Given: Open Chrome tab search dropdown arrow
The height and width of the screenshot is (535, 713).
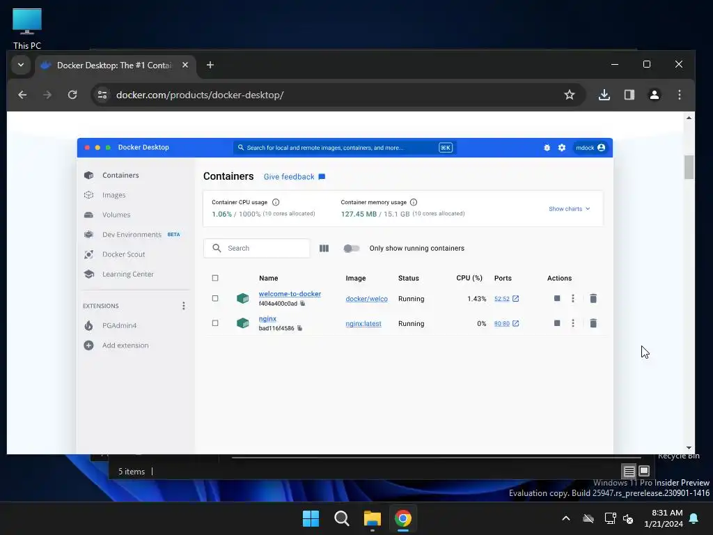Looking at the screenshot, I should (20, 65).
